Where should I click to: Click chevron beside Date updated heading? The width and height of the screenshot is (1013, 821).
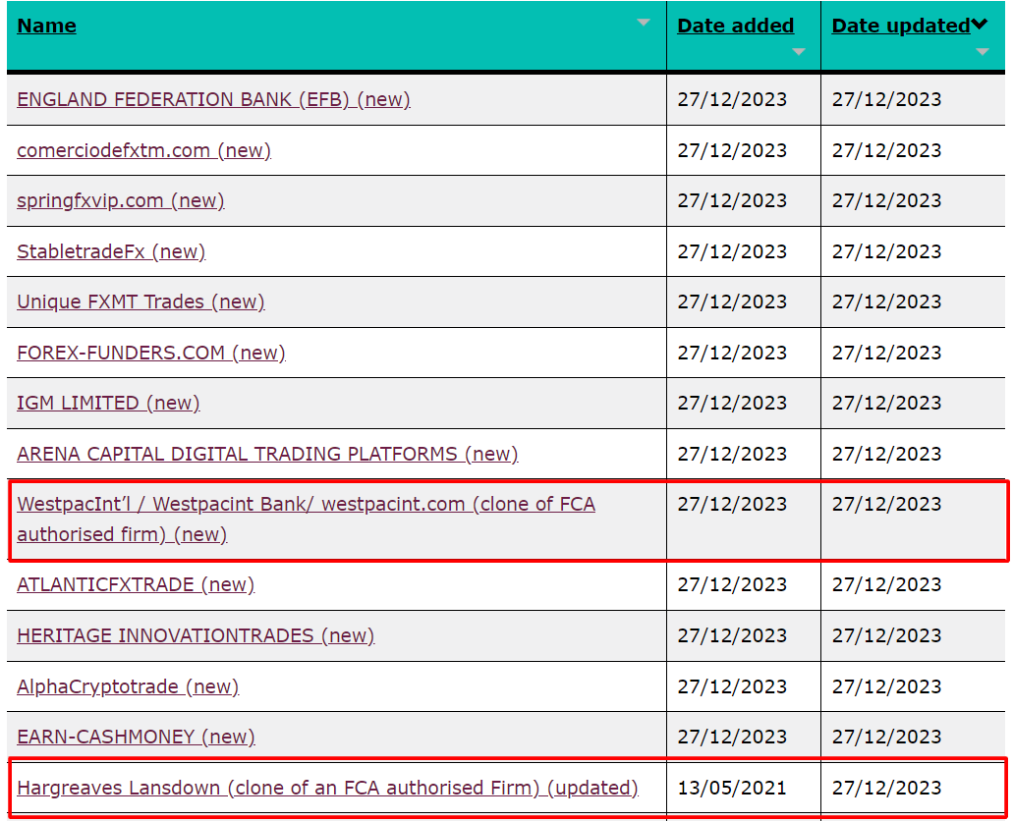click(980, 26)
